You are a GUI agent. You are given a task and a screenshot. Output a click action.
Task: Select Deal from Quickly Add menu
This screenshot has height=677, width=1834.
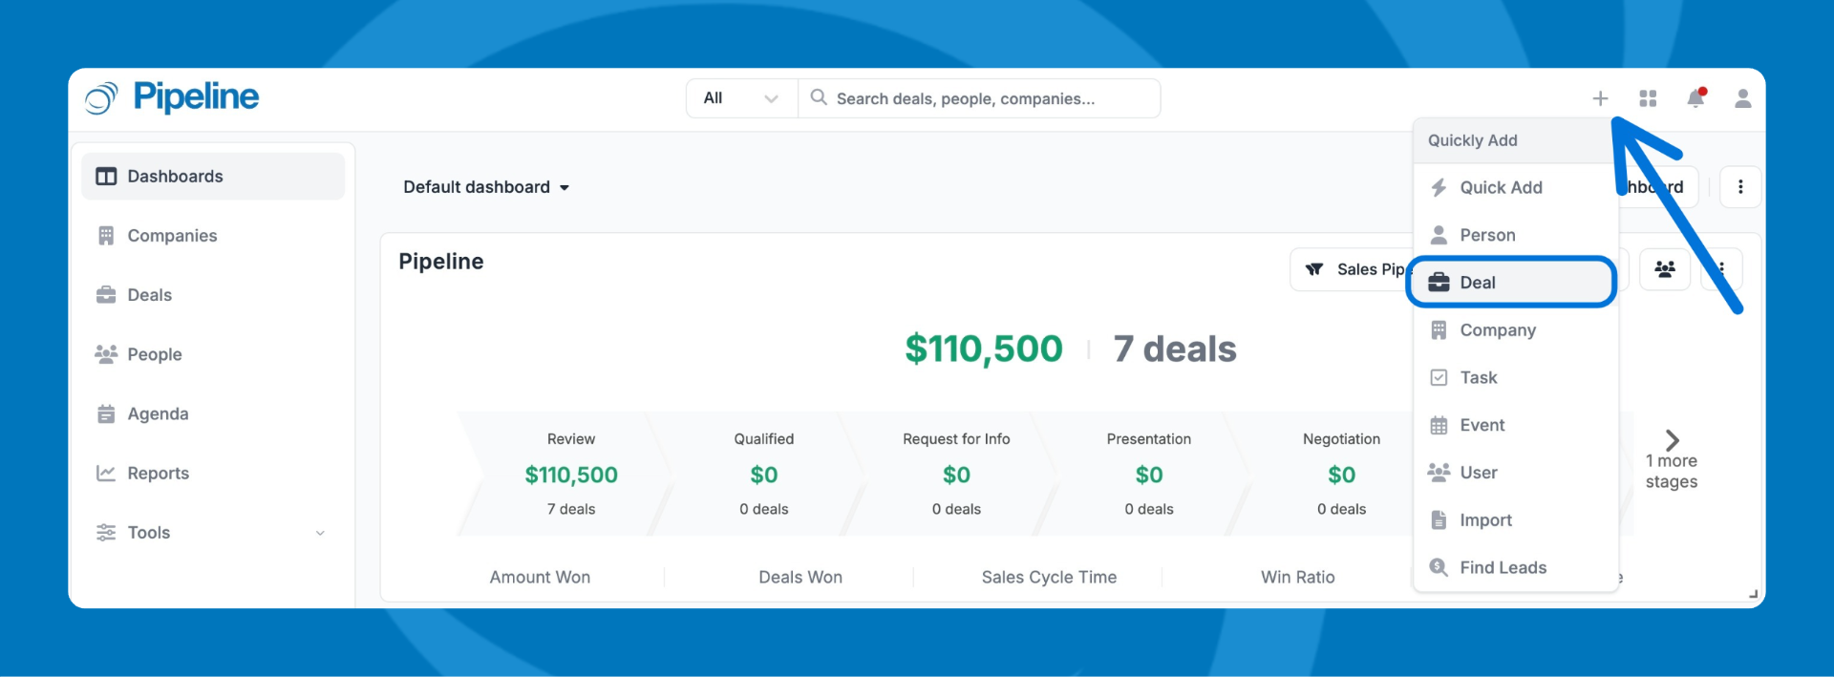coord(1512,283)
